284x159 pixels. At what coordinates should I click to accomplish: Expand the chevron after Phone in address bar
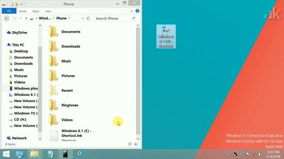(x=69, y=18)
